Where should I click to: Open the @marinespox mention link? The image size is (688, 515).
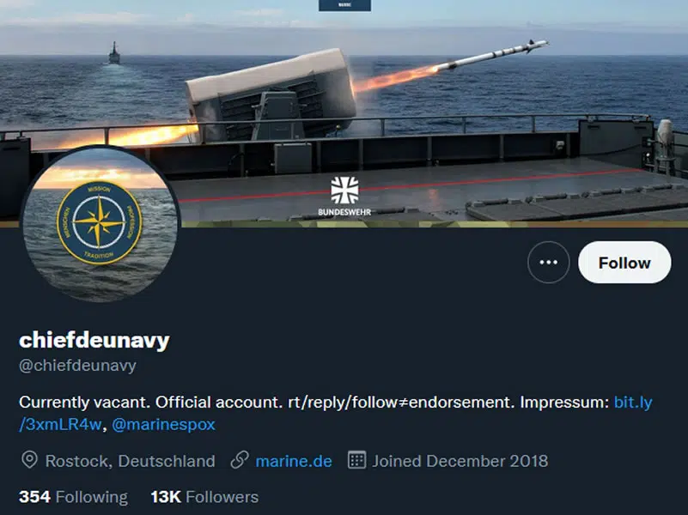coord(163,424)
